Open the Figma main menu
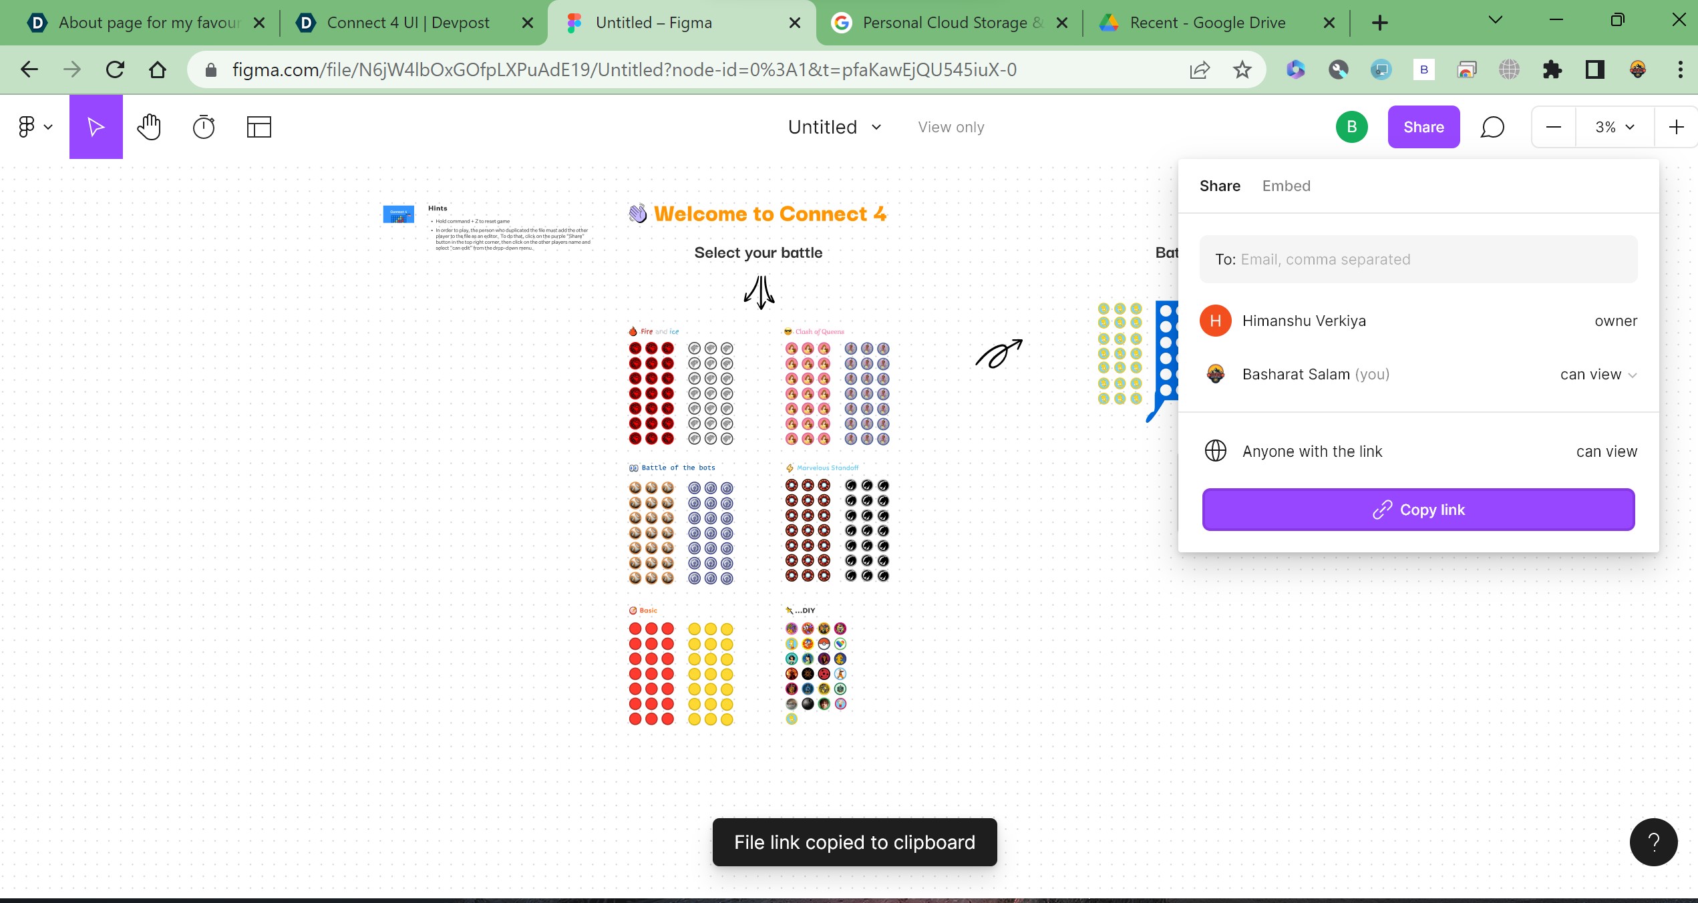This screenshot has width=1698, height=903. [x=33, y=127]
